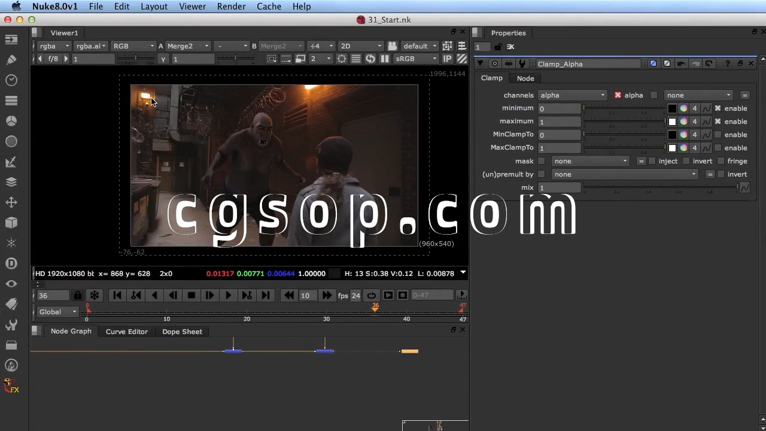The image size is (766, 431).
Task: Click the fps 24 value button
Action: [x=355, y=295]
